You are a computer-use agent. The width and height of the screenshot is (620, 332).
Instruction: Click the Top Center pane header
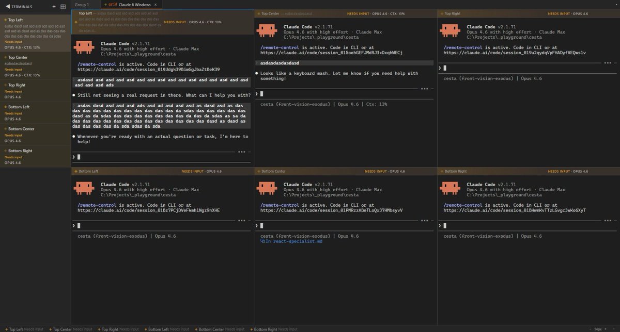tap(345, 14)
